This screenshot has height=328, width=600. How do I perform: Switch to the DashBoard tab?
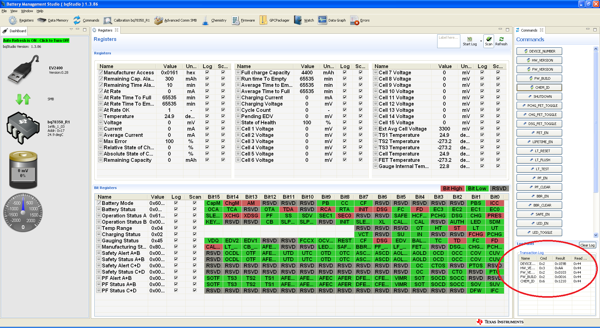click(14, 31)
